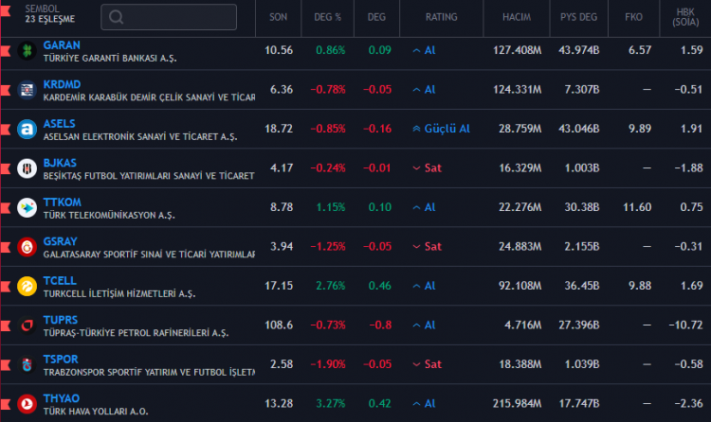This screenshot has width=711, height=422.
Task: Click the 43.974B market cap for GARAN
Action: 578,51
